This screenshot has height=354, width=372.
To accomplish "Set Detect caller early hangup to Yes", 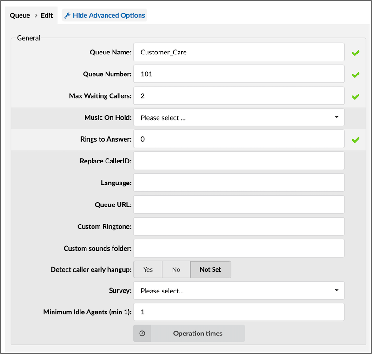I will pyautogui.click(x=148, y=269).
